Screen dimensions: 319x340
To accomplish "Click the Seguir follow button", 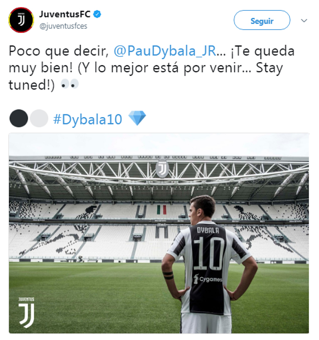I will 262,20.
